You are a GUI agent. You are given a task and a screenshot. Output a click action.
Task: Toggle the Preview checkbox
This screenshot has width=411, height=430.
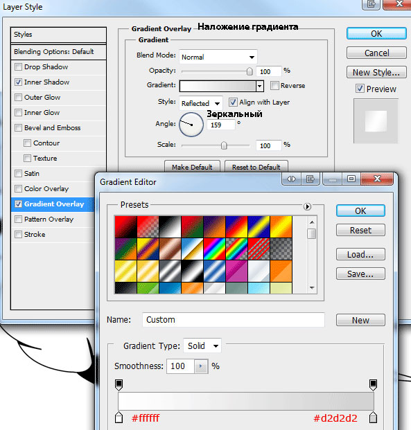click(360, 89)
